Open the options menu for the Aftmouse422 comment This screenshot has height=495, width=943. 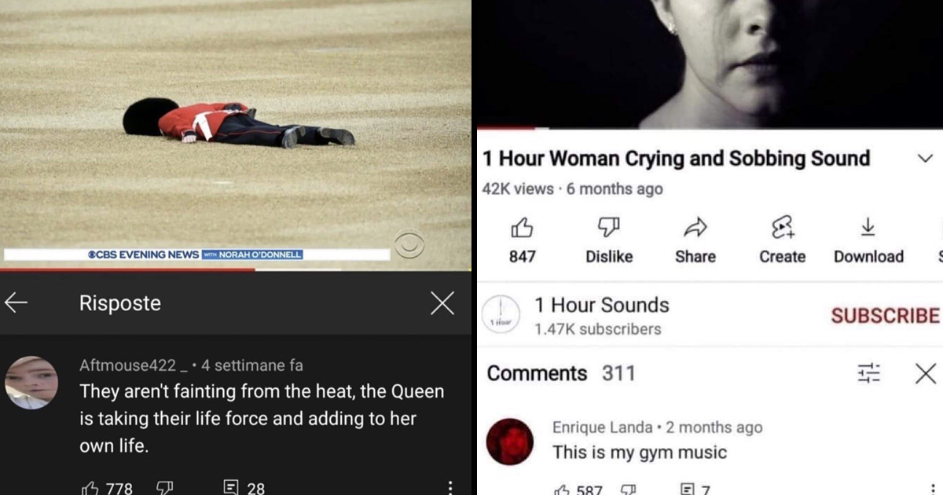click(x=450, y=488)
